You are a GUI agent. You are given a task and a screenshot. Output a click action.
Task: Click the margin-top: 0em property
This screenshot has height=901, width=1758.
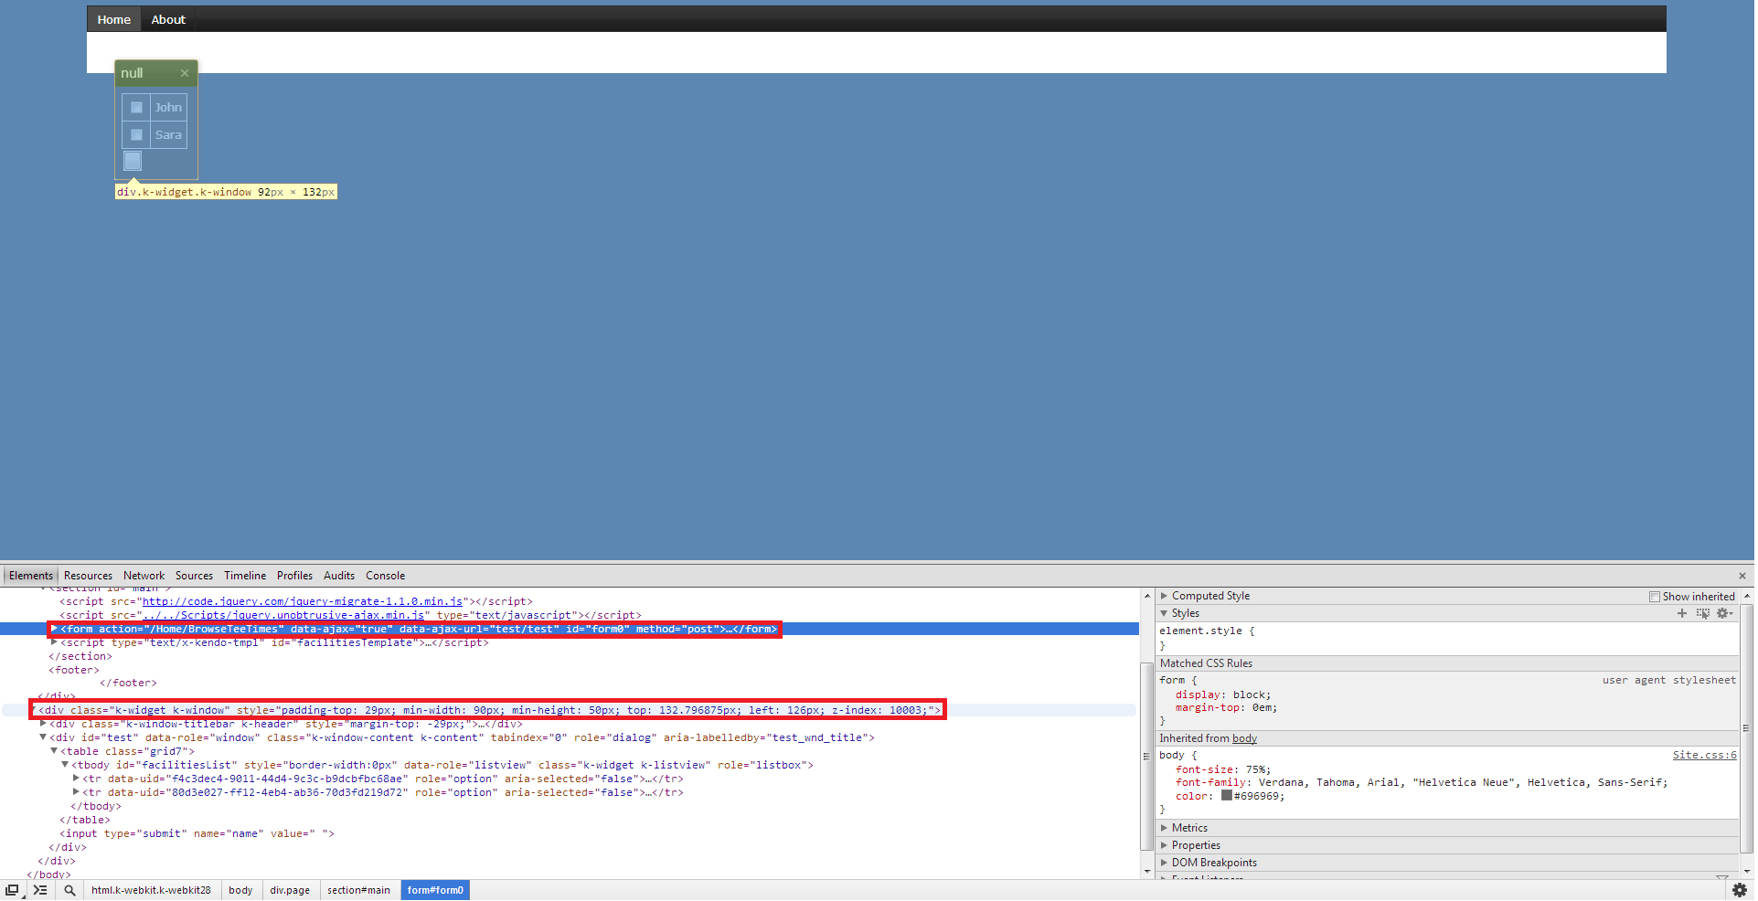pos(1226,707)
